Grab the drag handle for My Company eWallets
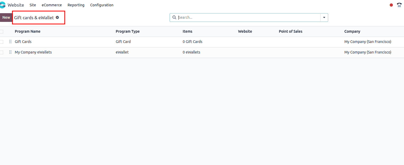The height and width of the screenshot is (165, 404). [x=10, y=52]
